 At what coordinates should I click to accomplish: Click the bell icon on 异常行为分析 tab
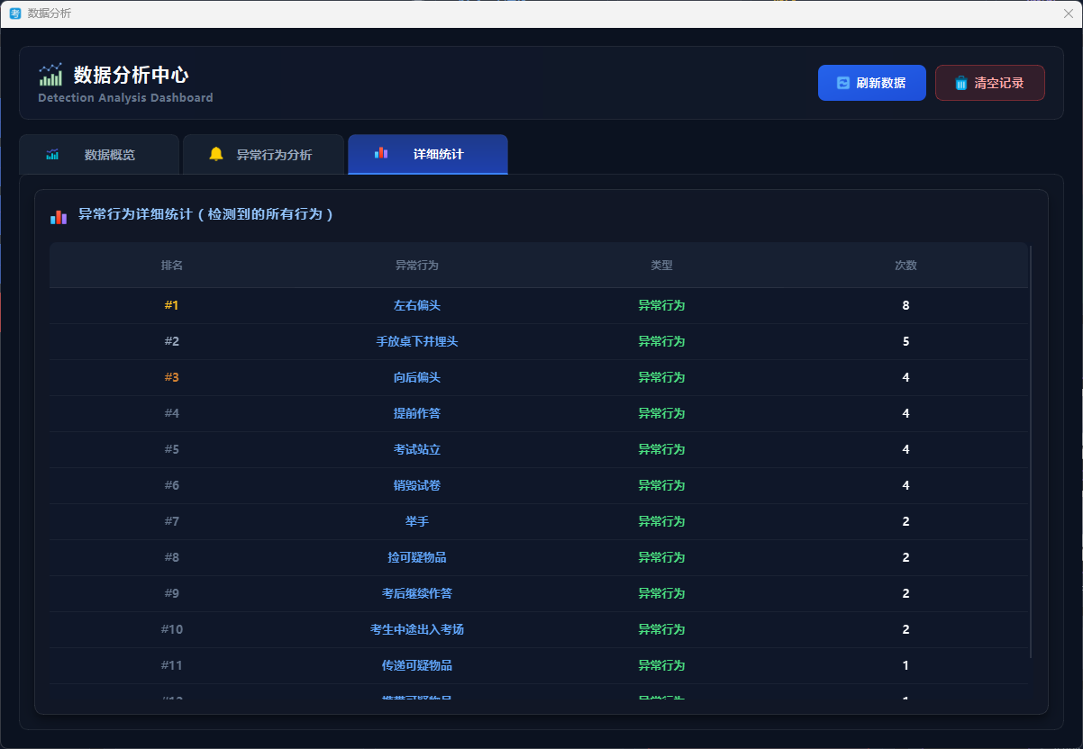tap(216, 154)
